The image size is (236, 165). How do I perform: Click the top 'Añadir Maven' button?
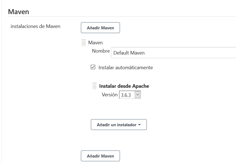[100, 28]
